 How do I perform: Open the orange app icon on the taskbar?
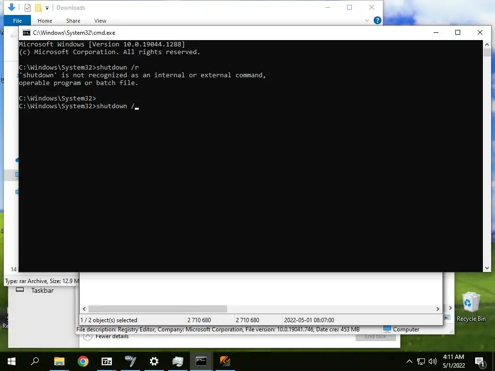(225, 361)
